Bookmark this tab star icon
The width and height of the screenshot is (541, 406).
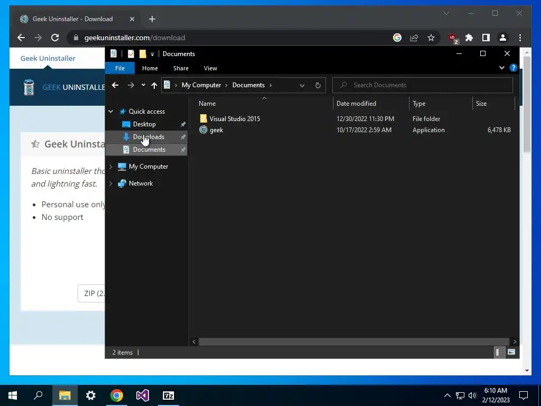pos(431,38)
